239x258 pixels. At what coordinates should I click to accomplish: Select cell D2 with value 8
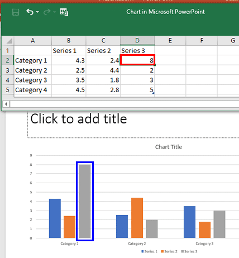[x=137, y=60]
